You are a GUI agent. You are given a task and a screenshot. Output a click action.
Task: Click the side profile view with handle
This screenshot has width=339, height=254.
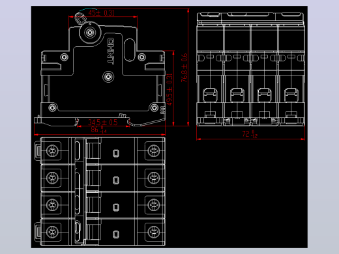click(100, 70)
